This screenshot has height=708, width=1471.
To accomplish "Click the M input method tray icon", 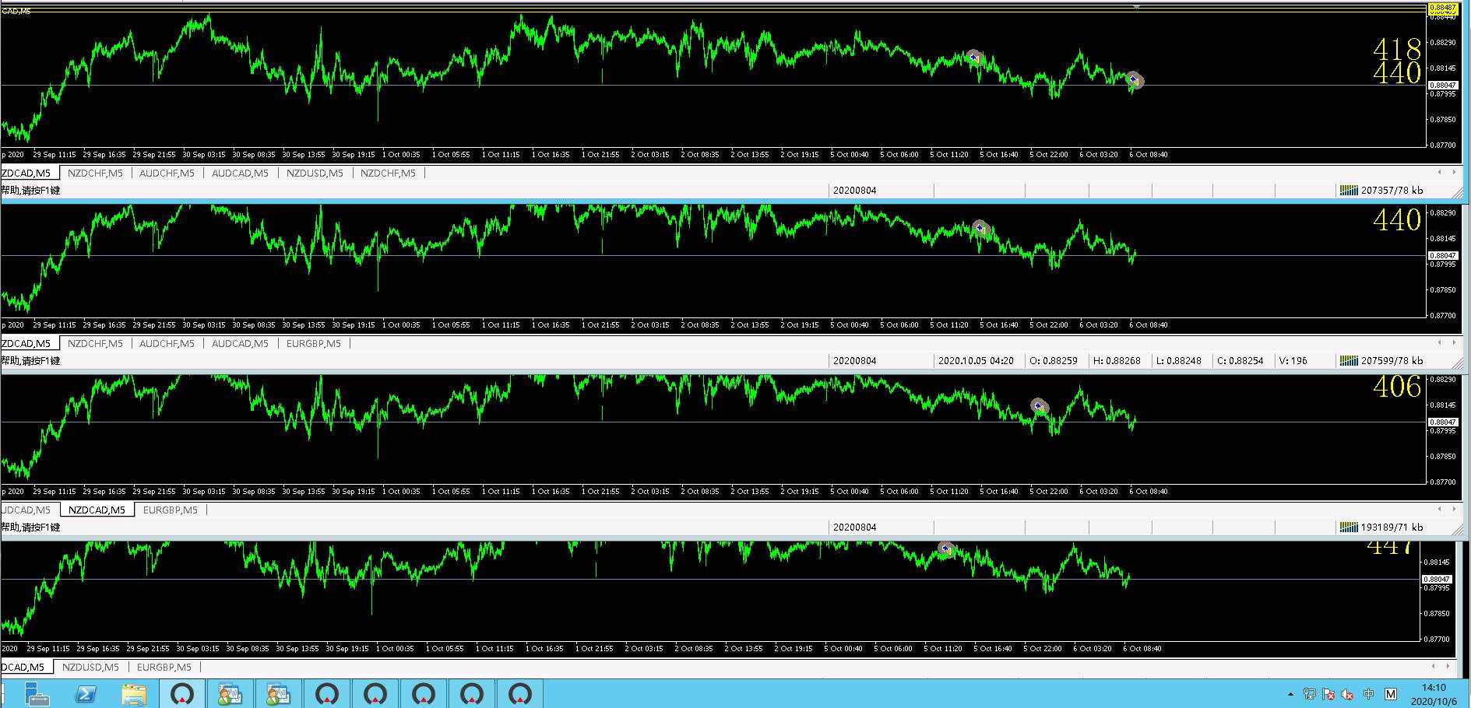I will [1391, 694].
